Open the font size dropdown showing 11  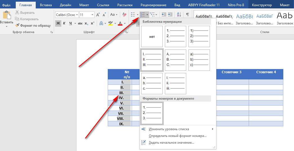click(93, 15)
